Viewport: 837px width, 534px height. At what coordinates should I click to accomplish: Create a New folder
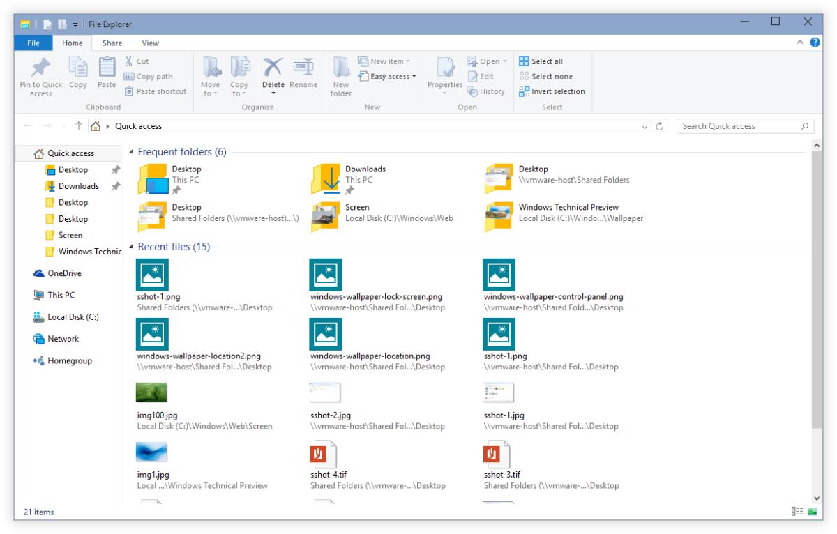(x=341, y=77)
